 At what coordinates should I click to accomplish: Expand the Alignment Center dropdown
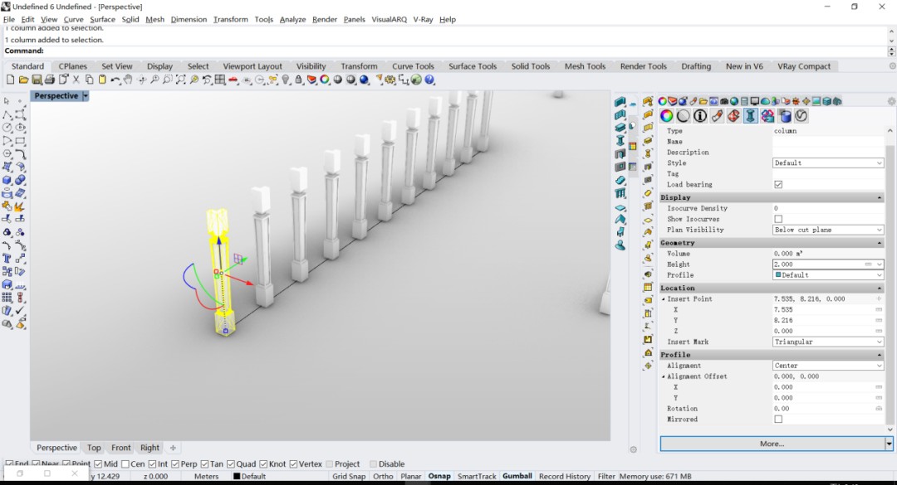pyautogui.click(x=827, y=366)
